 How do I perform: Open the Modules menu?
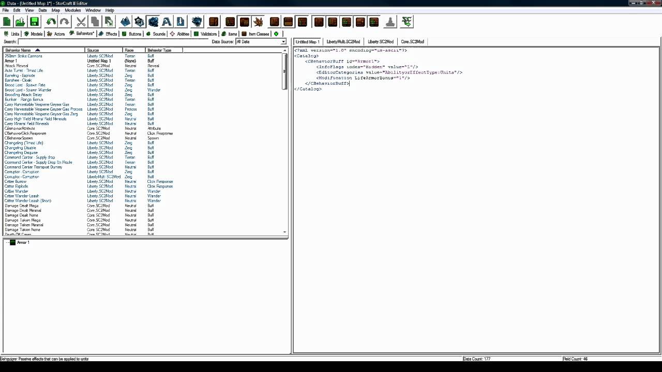(x=72, y=10)
